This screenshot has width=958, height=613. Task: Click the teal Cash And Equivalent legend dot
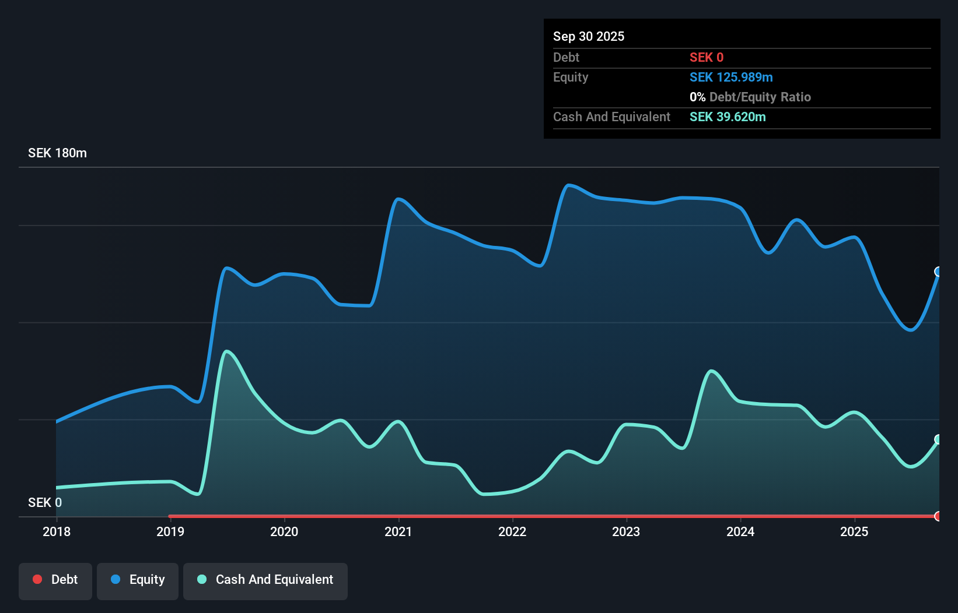pos(202,579)
